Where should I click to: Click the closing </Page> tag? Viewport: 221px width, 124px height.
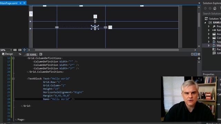[x=20, y=120]
